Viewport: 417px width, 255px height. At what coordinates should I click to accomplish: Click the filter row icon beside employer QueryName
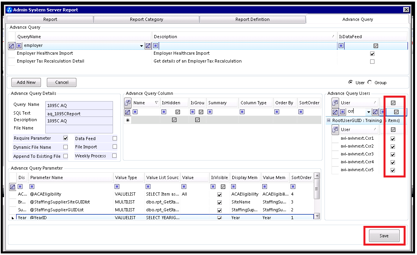(x=11, y=46)
